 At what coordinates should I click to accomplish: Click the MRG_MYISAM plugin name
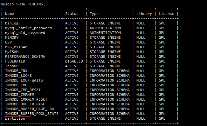click(x=16, y=47)
